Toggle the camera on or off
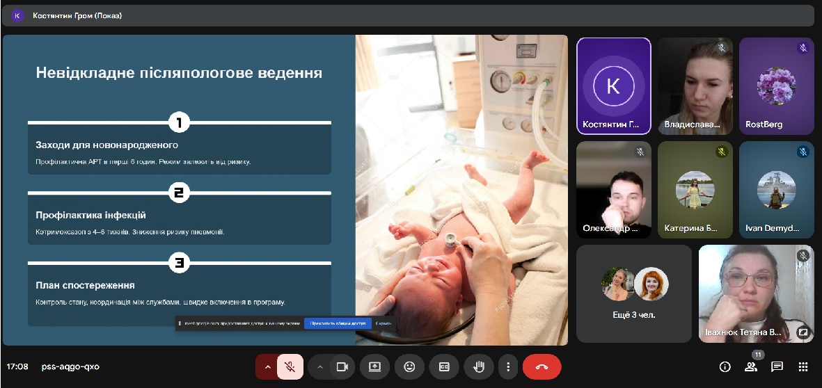 tap(342, 366)
